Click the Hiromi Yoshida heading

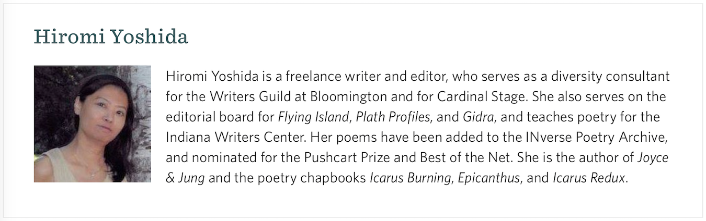(111, 37)
